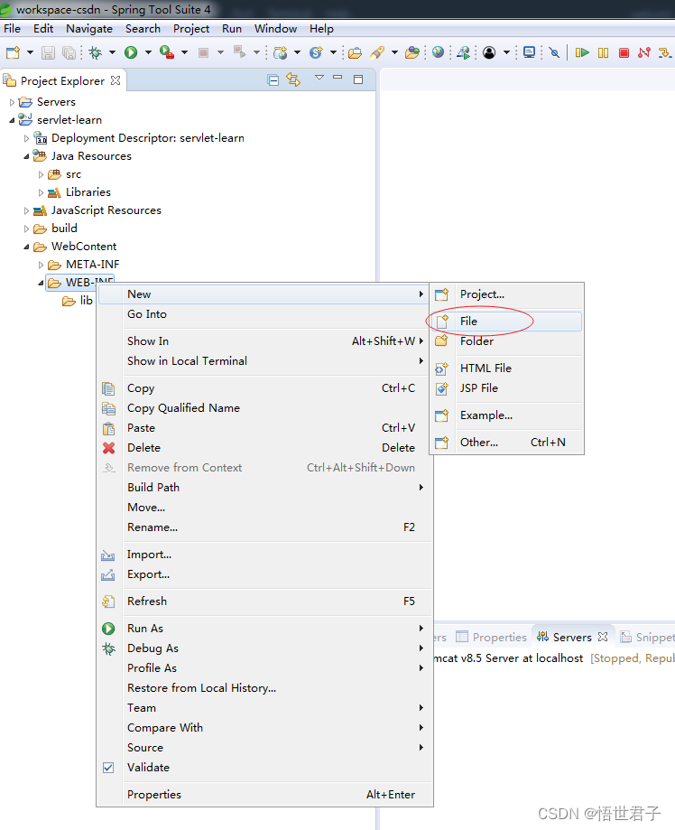Open the New wizard dropdown arrow
The height and width of the screenshot is (830, 675).
[30, 52]
